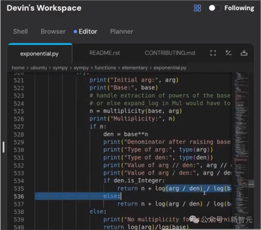The image size is (261, 230).
Task: Click the download file icon
Action: coord(244,53)
